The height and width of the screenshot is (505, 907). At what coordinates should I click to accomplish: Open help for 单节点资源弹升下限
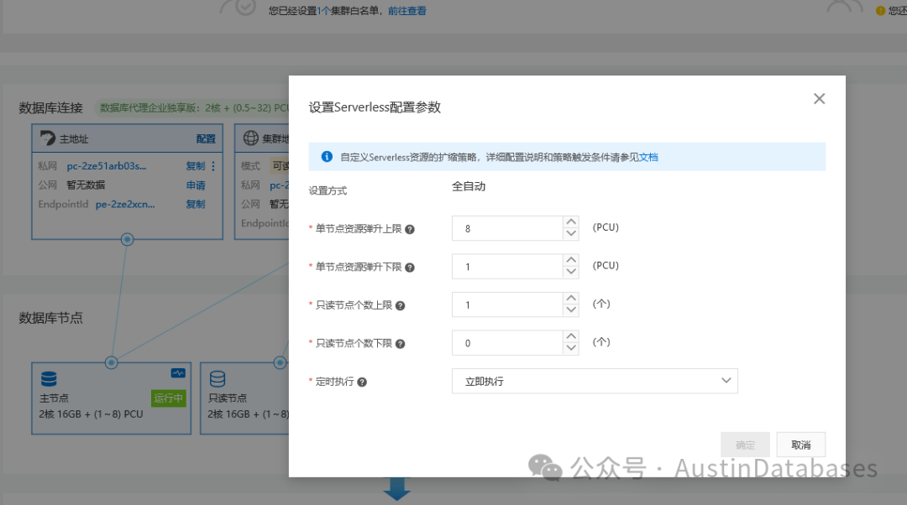[410, 268]
